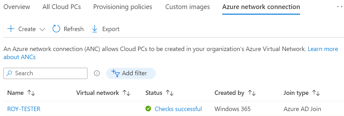Image resolution: width=344 pixels, height=116 pixels.
Task: Focus the Search input field
Action: [x=45, y=73]
